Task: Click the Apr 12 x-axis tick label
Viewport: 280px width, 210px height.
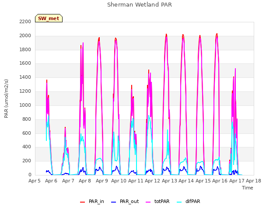Action: (153, 181)
